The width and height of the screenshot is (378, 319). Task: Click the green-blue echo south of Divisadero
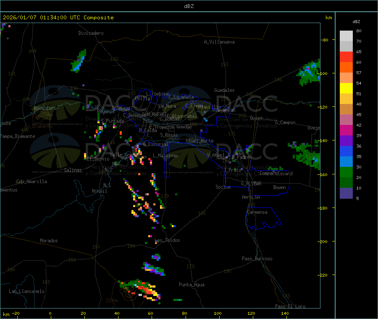tap(79, 61)
